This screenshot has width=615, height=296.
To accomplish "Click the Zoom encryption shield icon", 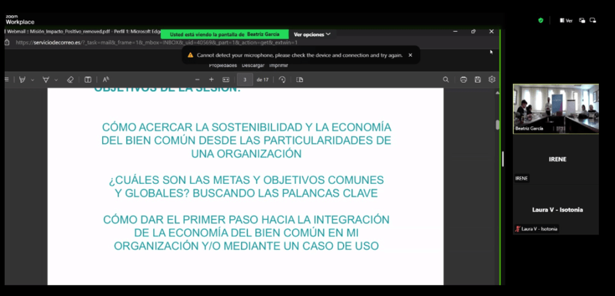I will click(541, 20).
